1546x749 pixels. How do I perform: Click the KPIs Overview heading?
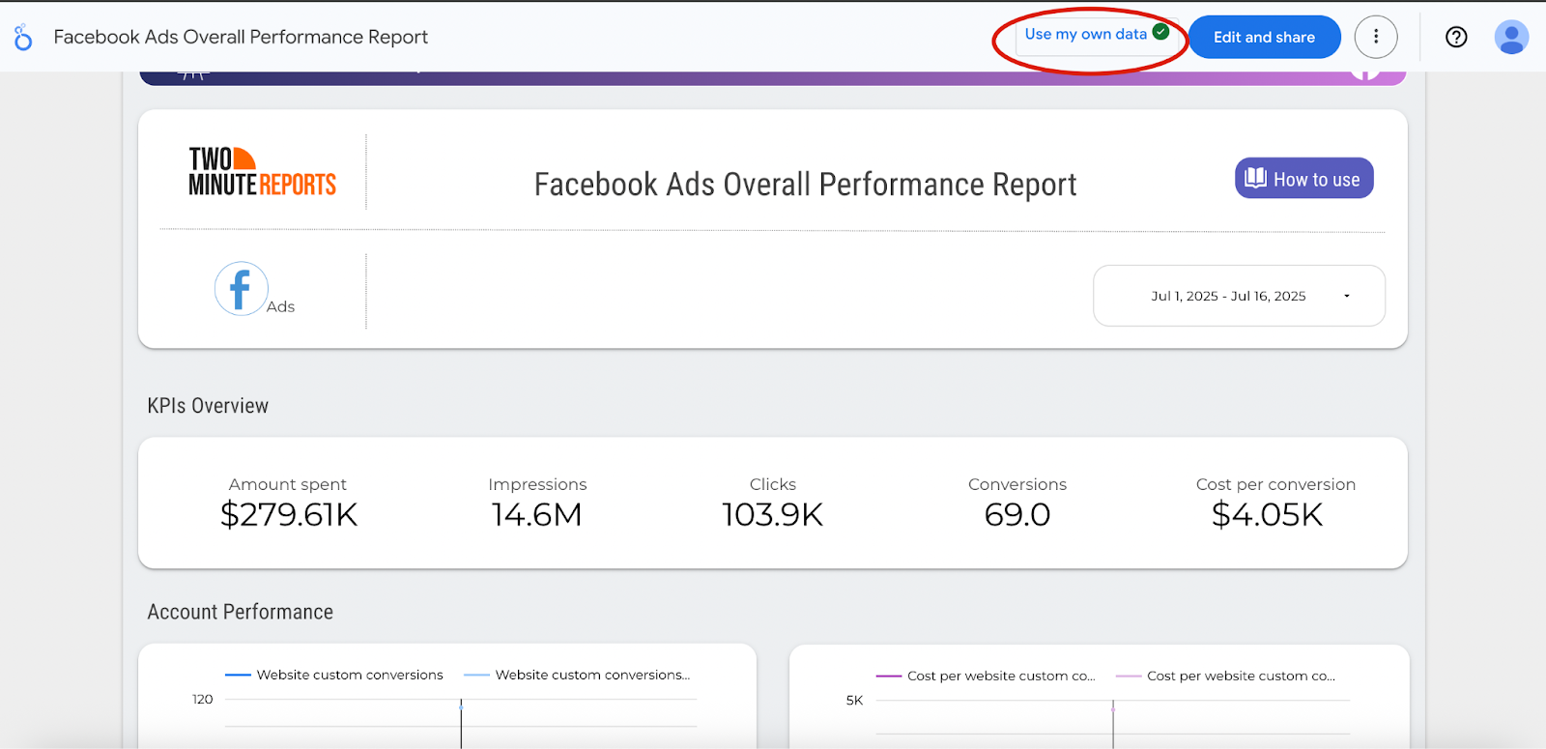[x=208, y=406]
